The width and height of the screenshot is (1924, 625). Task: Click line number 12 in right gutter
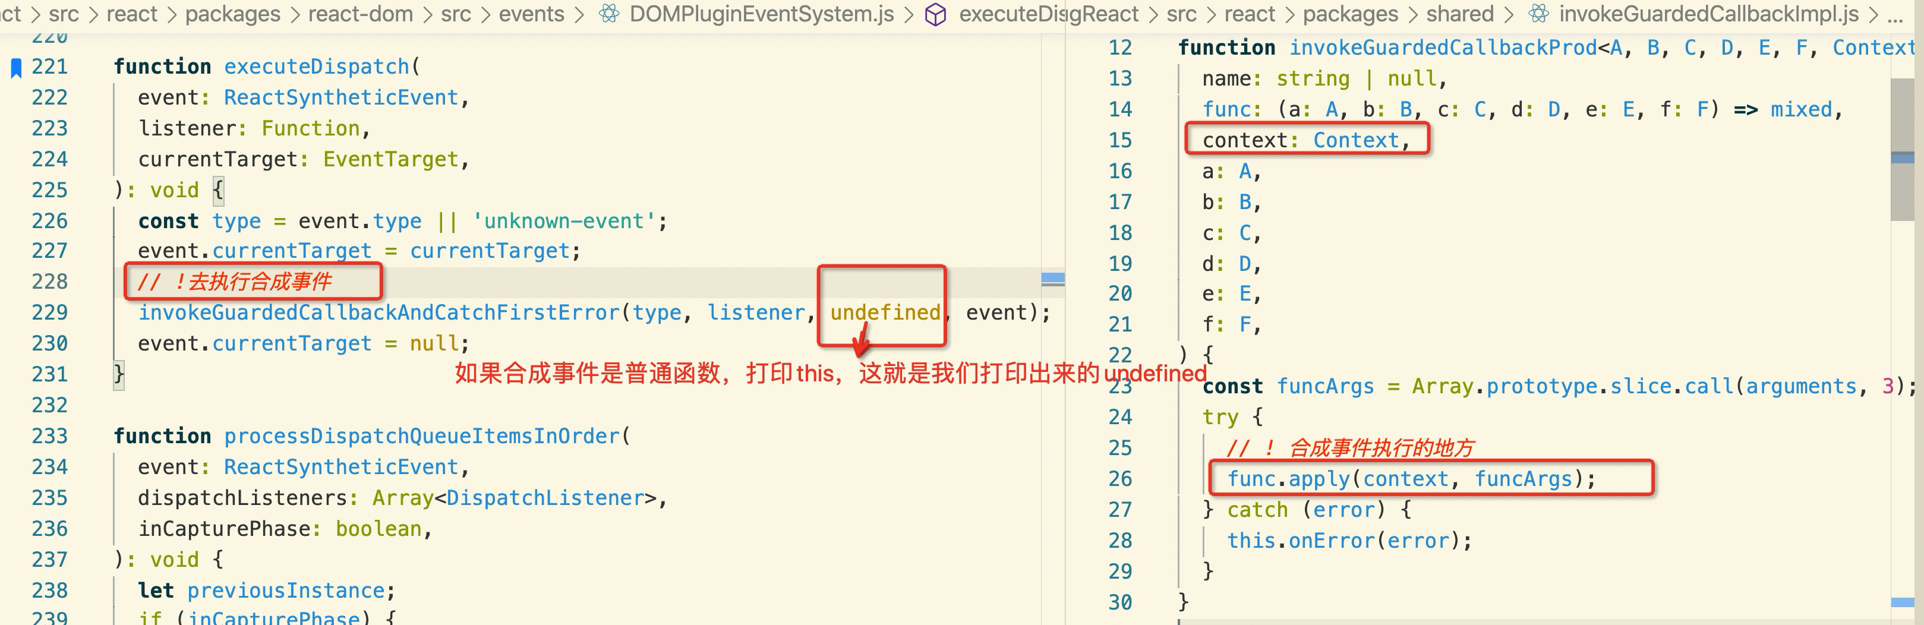coord(1119,48)
